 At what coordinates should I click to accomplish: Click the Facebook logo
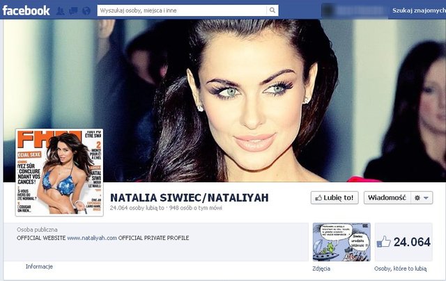26,10
